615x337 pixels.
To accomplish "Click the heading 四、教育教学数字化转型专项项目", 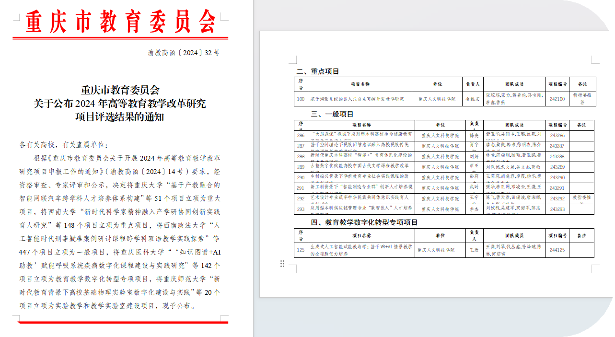I will tap(364, 222).
